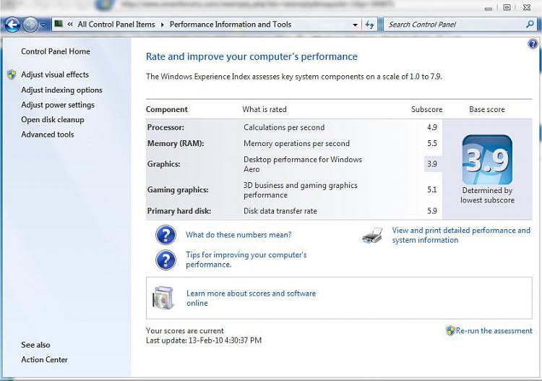This screenshot has width=542, height=381.
Task: Click Disk data transfer rate text
Action: click(280, 211)
